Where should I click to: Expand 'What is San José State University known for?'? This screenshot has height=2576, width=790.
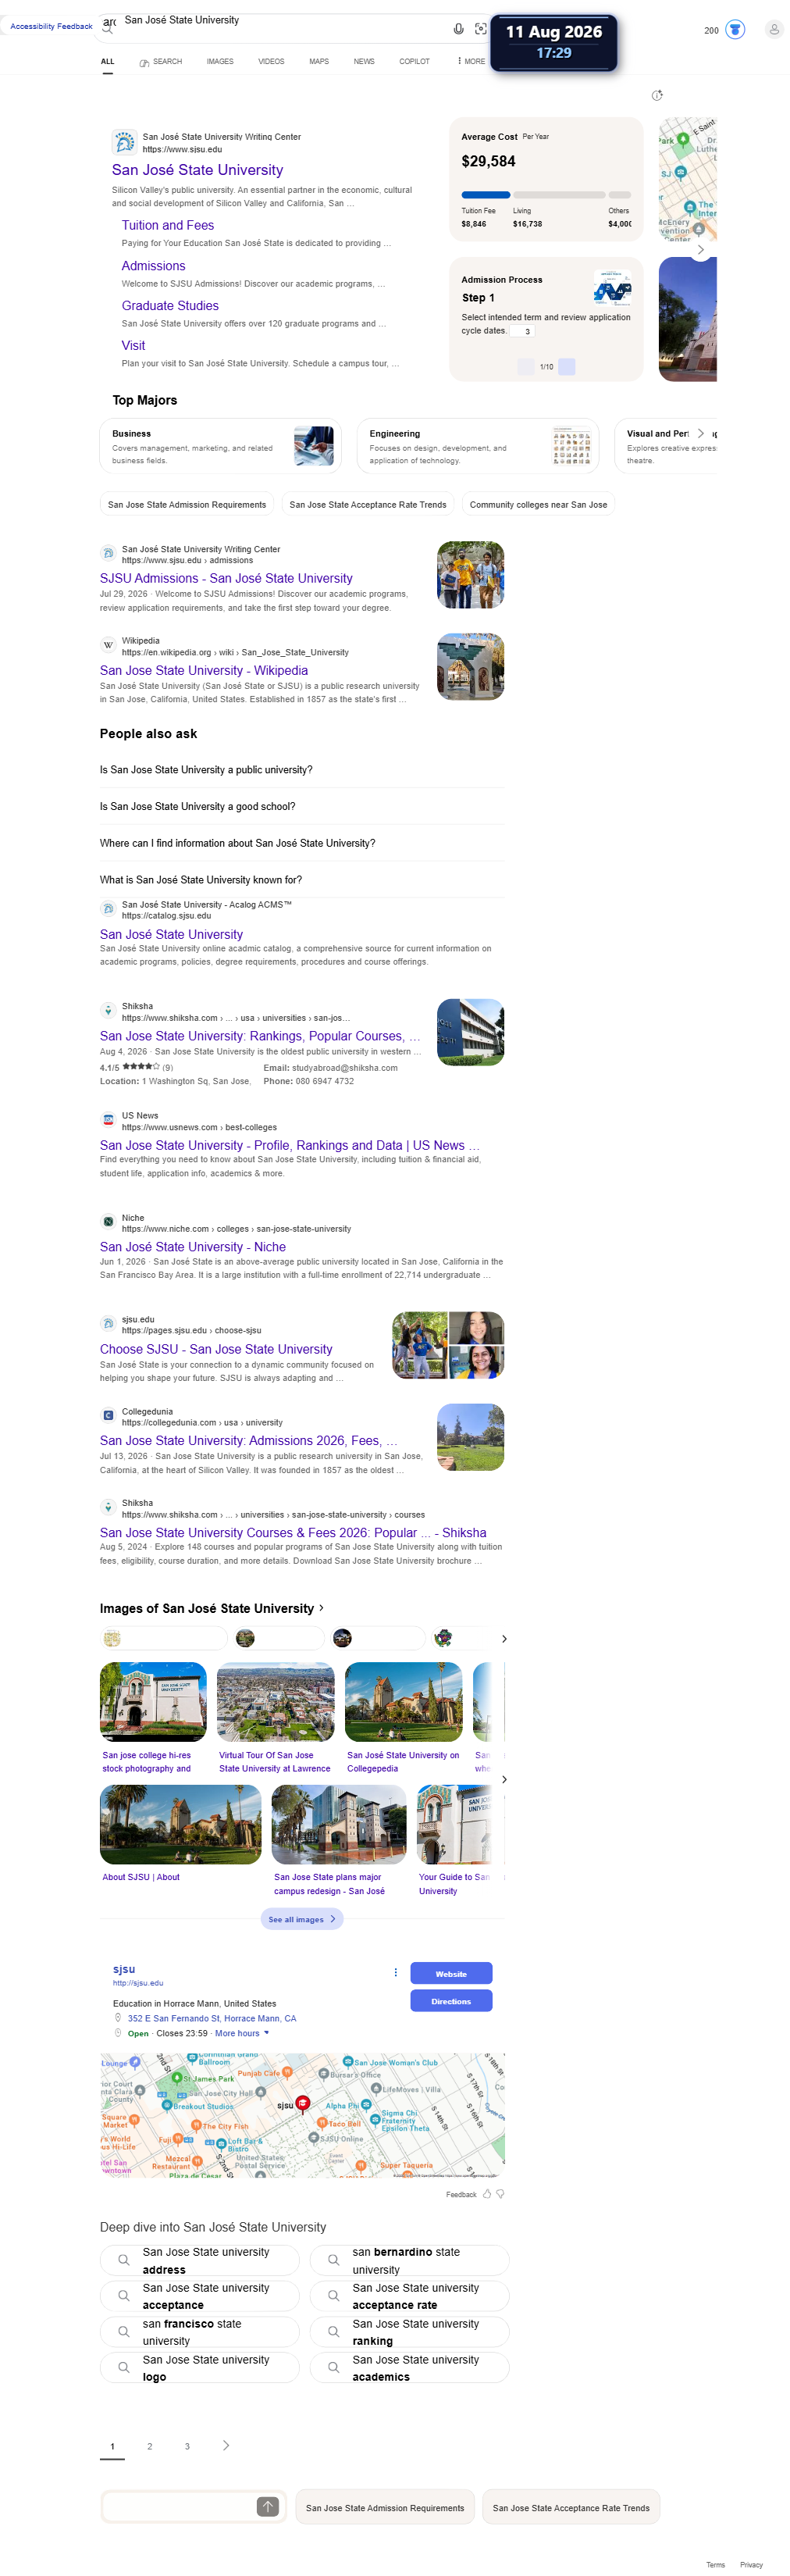[x=301, y=880]
